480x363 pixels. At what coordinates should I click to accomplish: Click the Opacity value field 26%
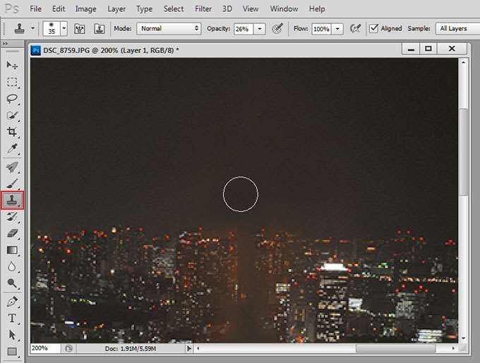244,29
